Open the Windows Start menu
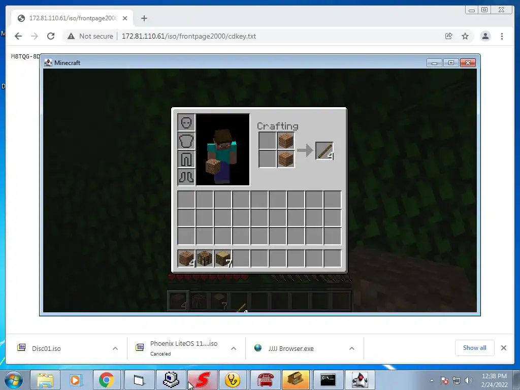The height and width of the screenshot is (390, 520). click(14, 380)
